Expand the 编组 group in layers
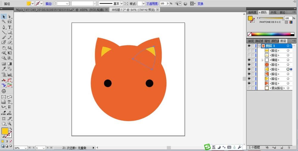298x151 pixels. (x=263, y=60)
